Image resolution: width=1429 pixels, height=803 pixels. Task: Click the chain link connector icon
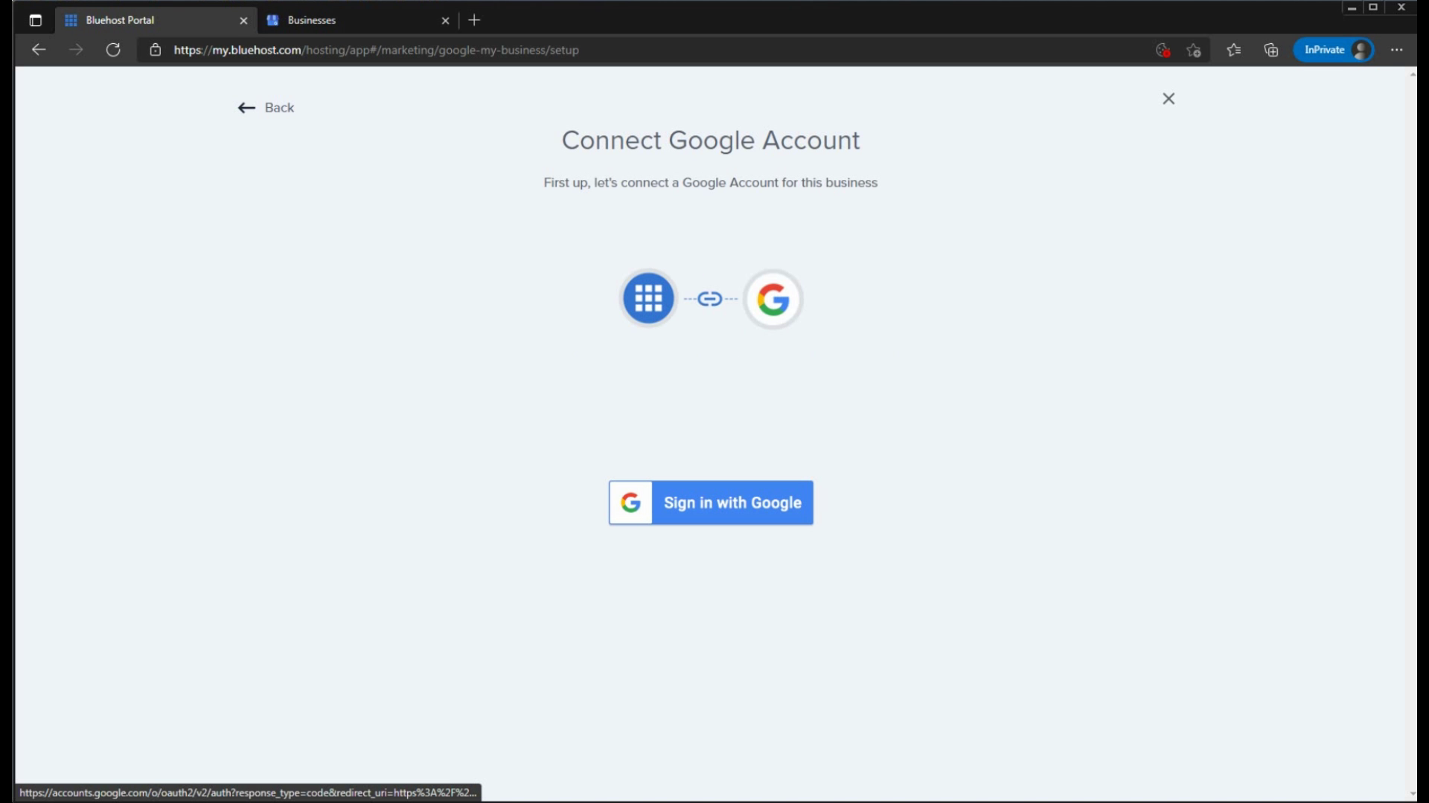710,299
